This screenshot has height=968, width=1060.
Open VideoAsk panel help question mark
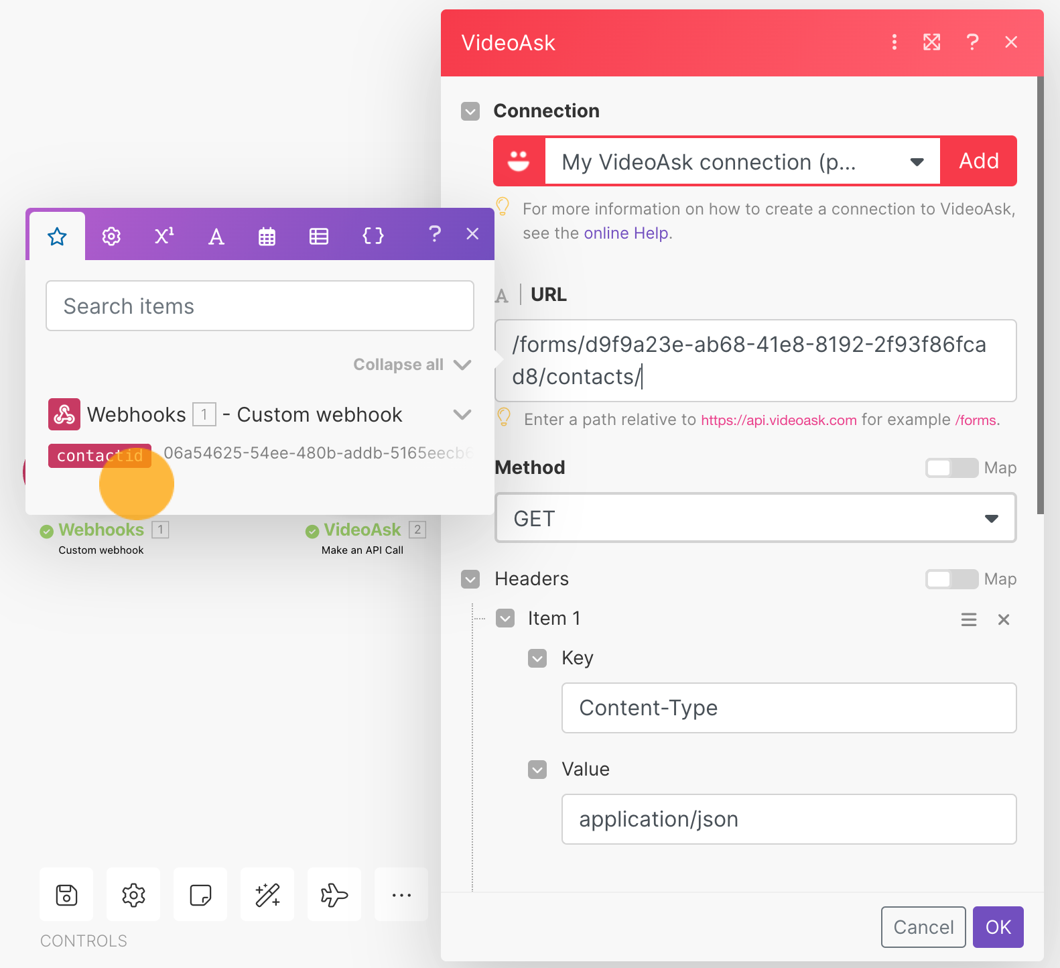point(972,42)
